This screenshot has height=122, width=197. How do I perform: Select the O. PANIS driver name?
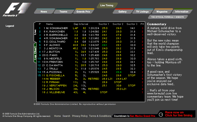[x=52, y=55]
